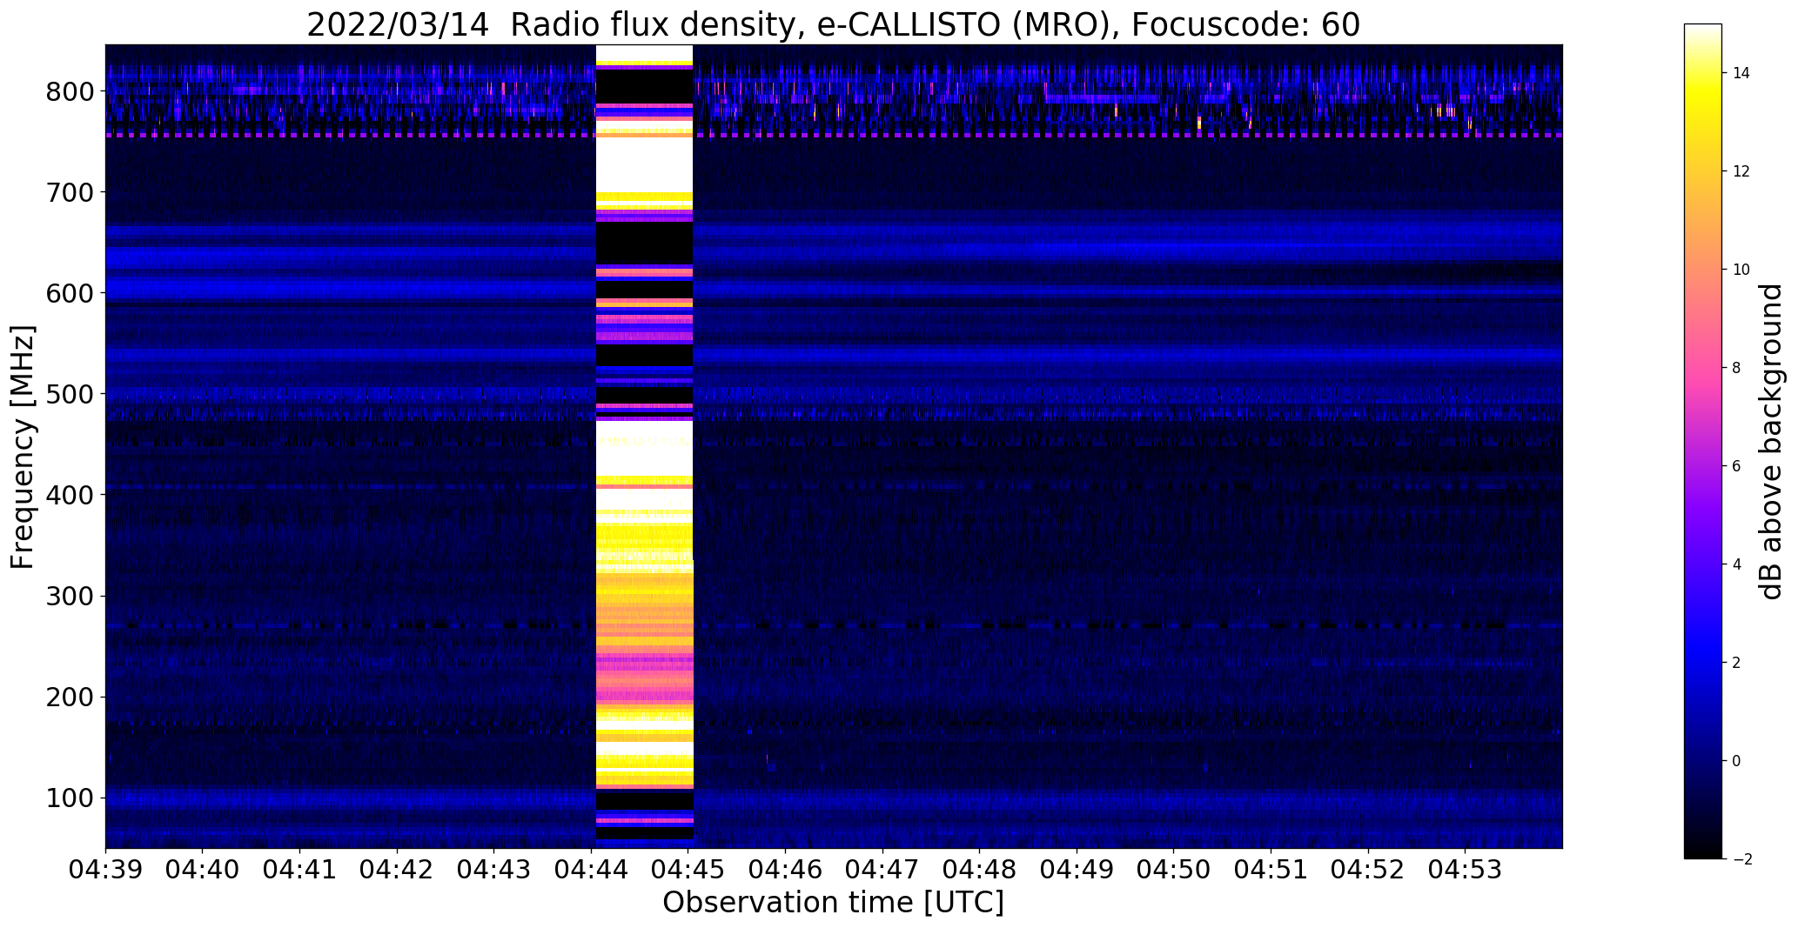Screen dimensions: 1798x928
Task: Click the colorbar tick label −2
Action: click(x=1741, y=859)
